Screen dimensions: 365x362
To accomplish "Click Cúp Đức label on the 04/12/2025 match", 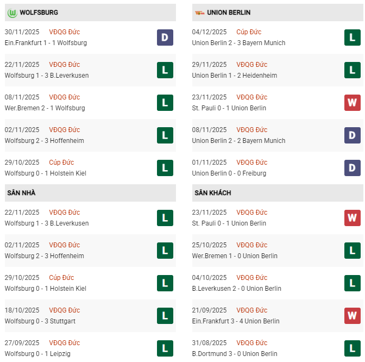I will pos(249,32).
